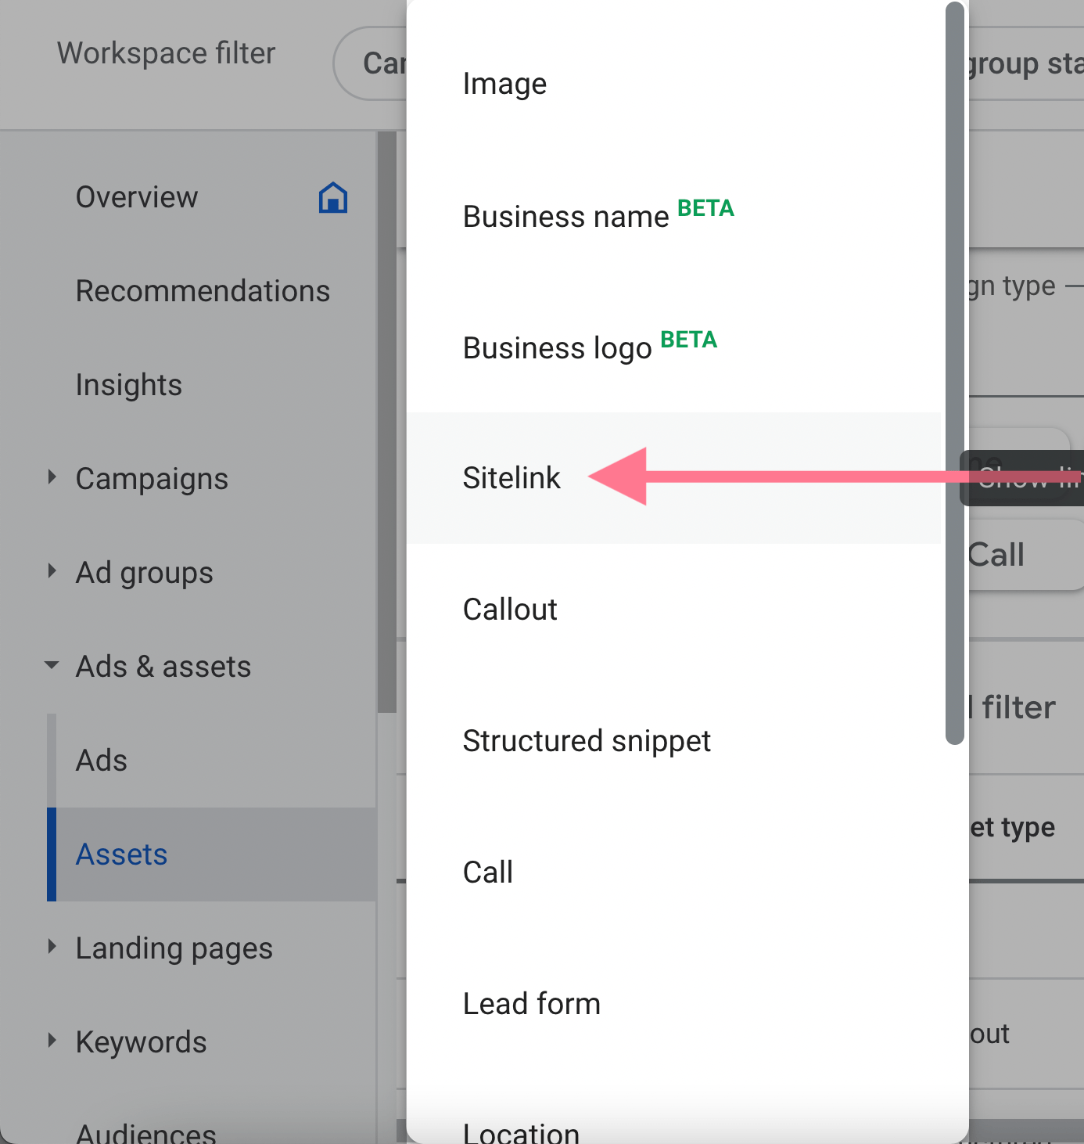This screenshot has height=1144, width=1084.
Task: Open the Assets subsection
Action: click(122, 854)
